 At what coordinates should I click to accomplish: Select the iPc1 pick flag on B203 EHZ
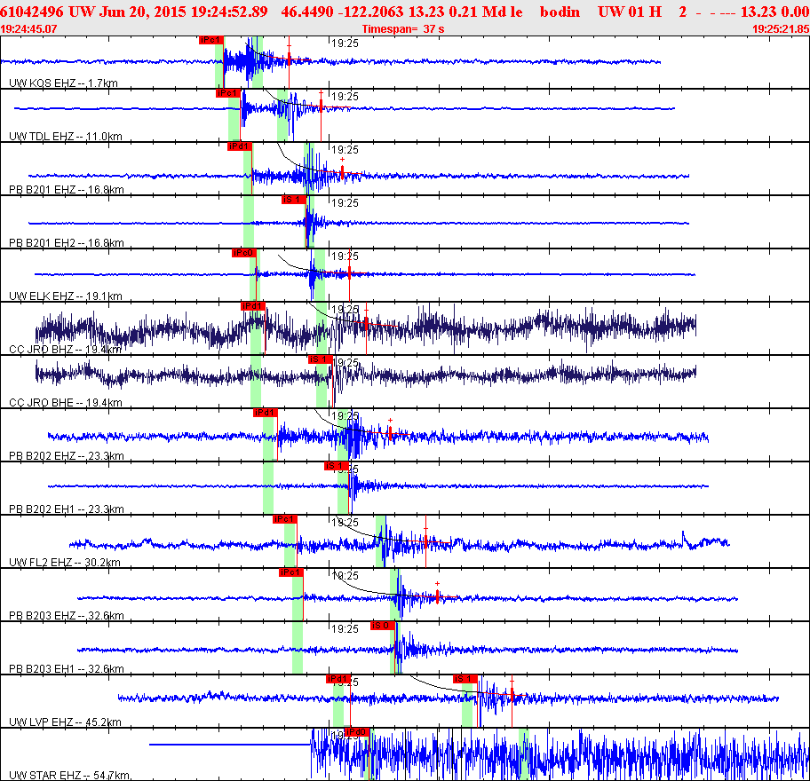coord(290,572)
